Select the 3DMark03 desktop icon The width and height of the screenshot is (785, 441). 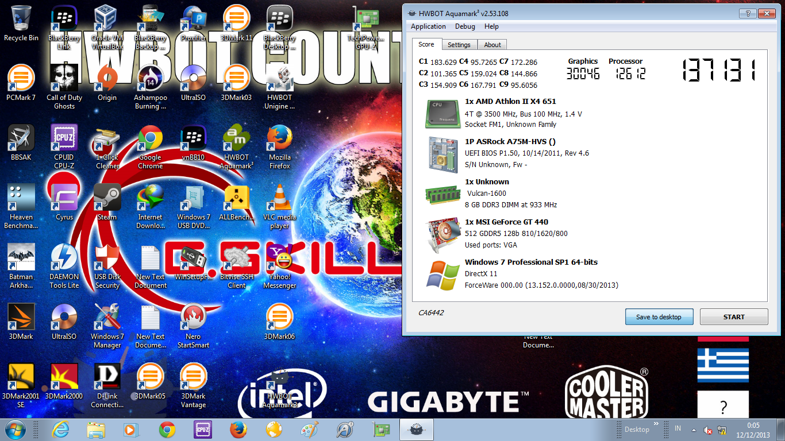(x=236, y=83)
